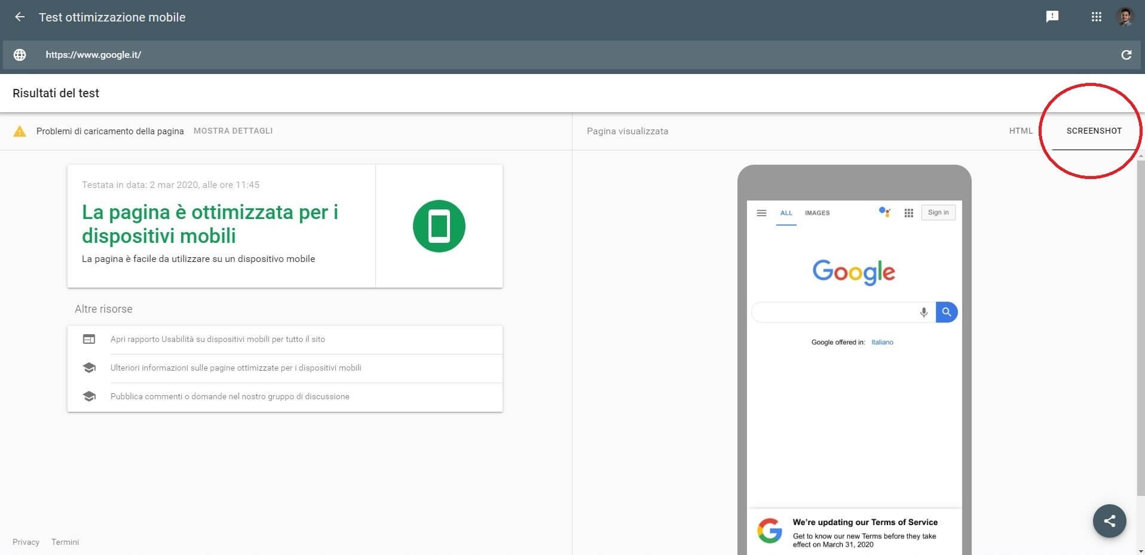
Task: Click the globe icon beside the URL
Action: [20, 55]
